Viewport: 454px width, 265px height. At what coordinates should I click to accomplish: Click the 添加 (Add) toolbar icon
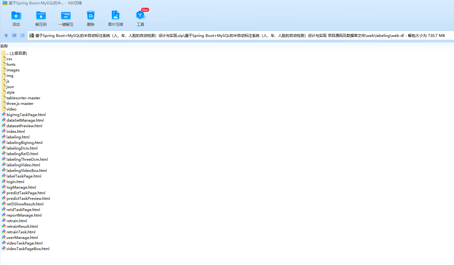point(16,15)
